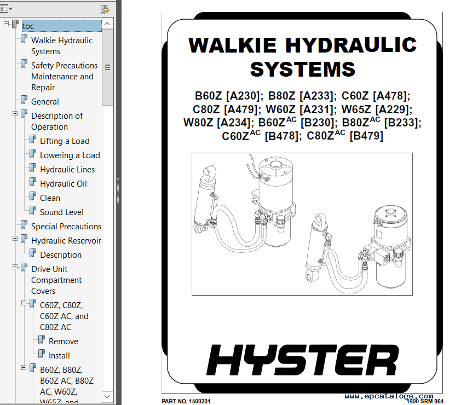Click the Sound Level bookmark icon
This screenshot has height=405, width=461.
click(x=33, y=210)
